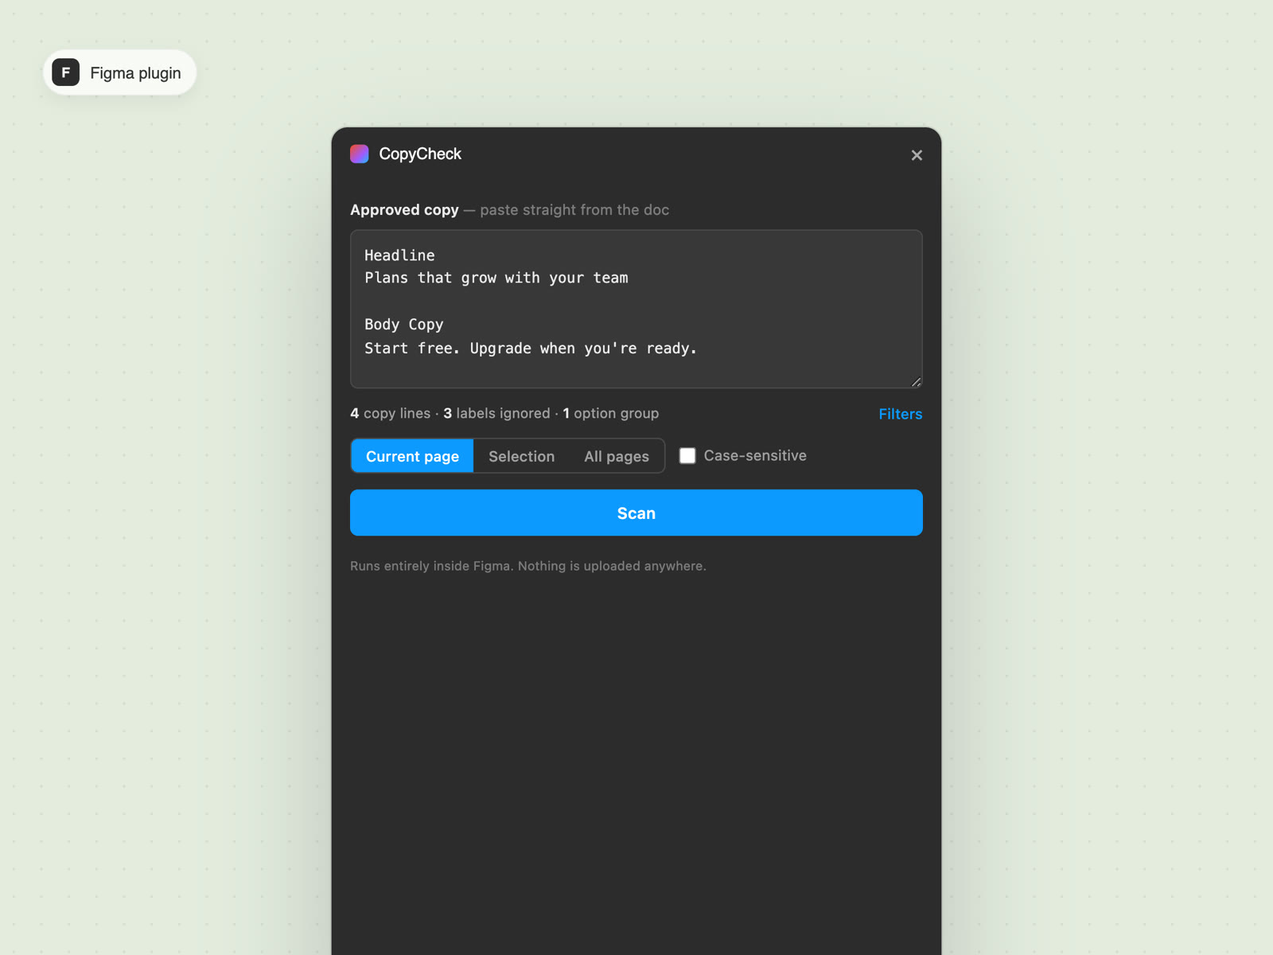Click the 'CopyCheck' title text
The height and width of the screenshot is (955, 1273).
(420, 154)
